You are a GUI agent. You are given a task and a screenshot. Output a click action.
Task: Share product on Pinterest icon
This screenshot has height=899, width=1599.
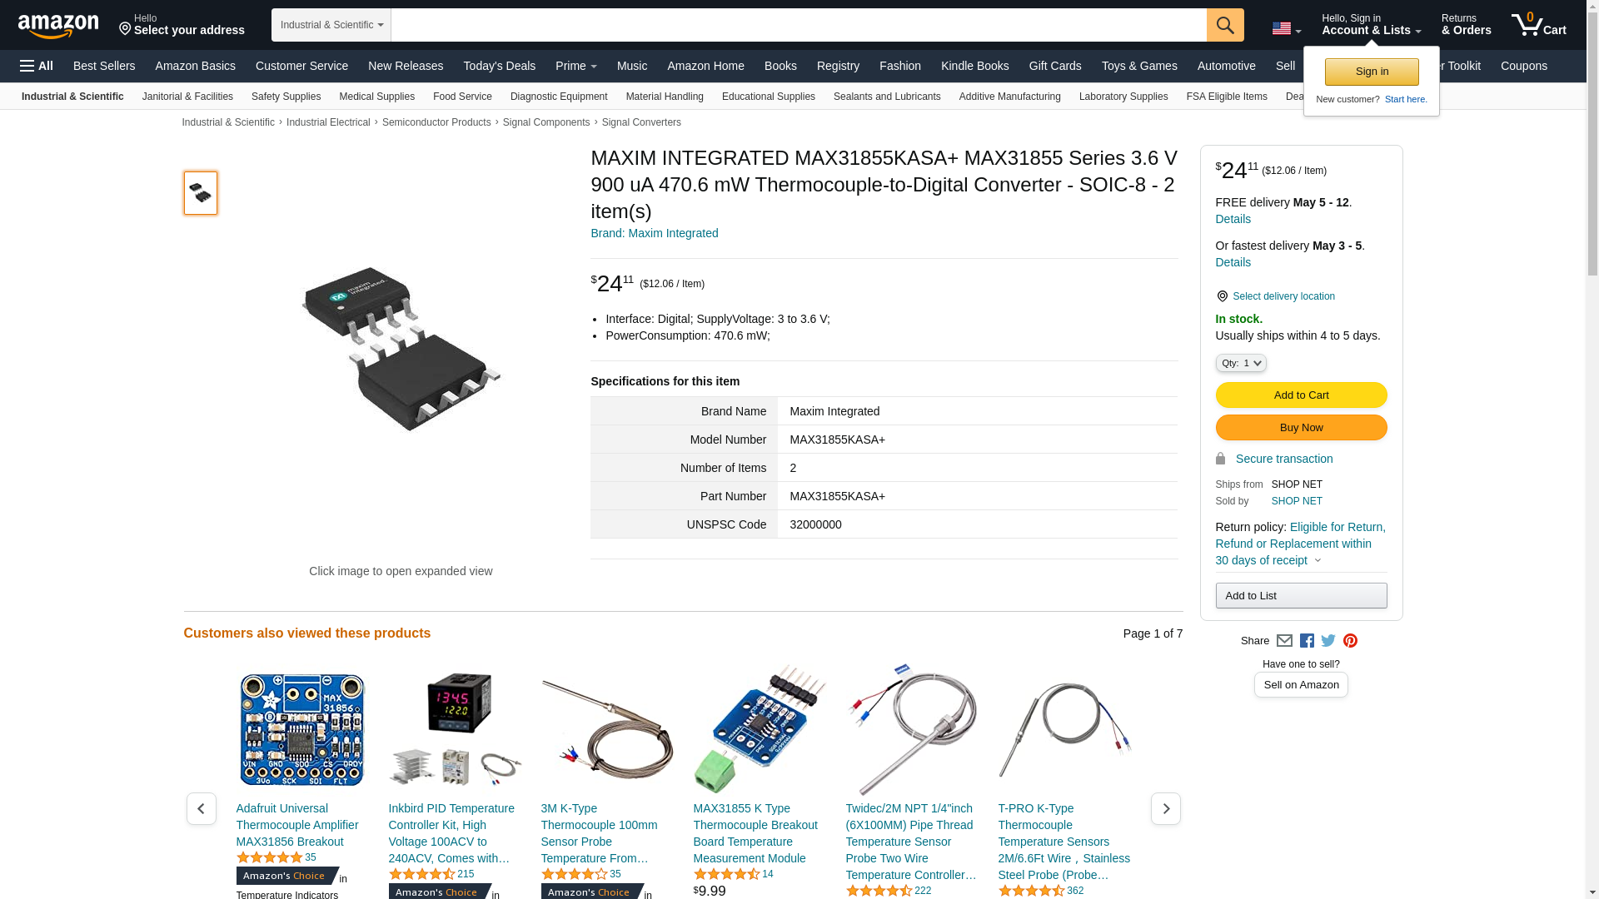point(1350,641)
